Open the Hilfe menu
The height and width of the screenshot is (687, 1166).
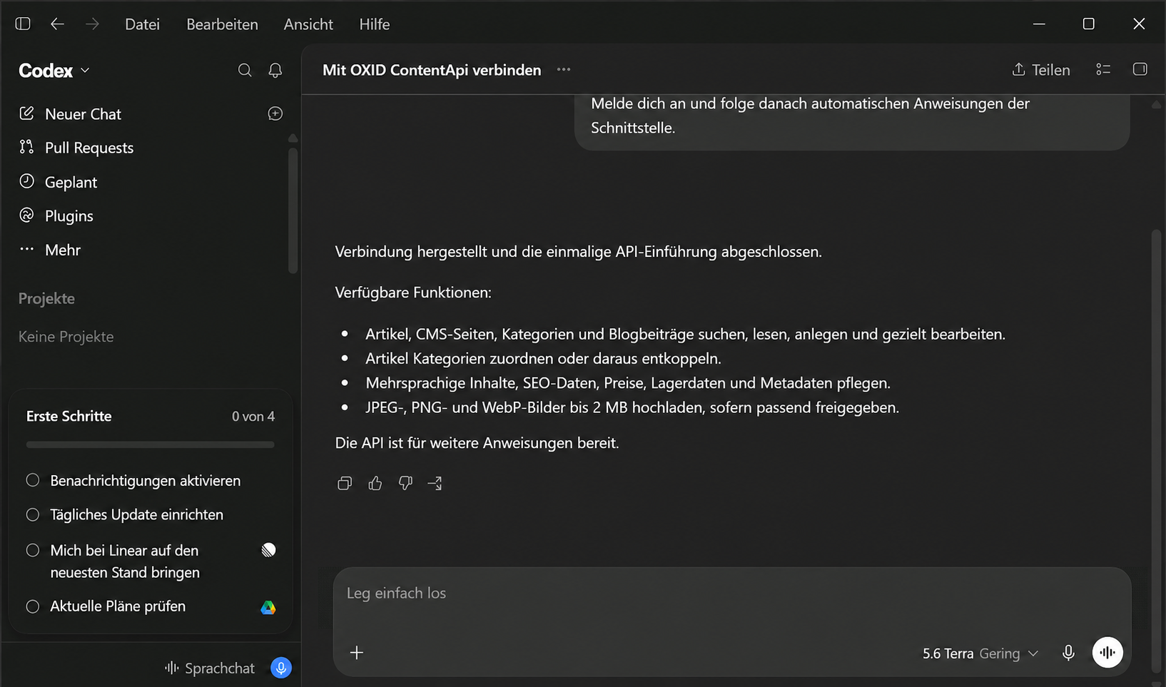[374, 24]
